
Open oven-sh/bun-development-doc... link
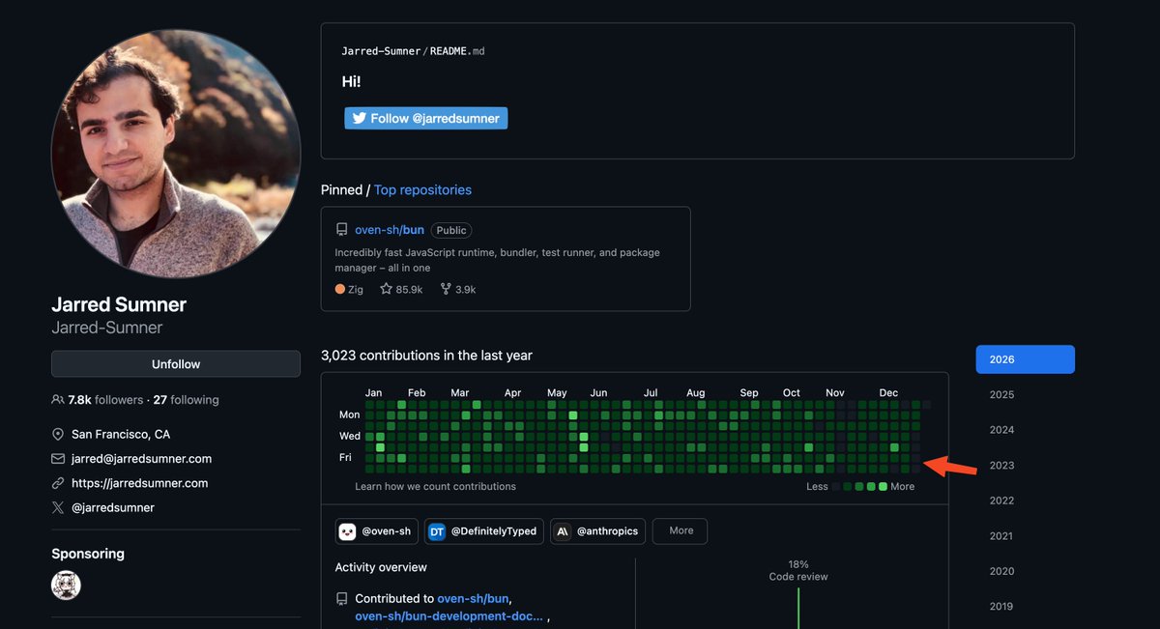449,616
